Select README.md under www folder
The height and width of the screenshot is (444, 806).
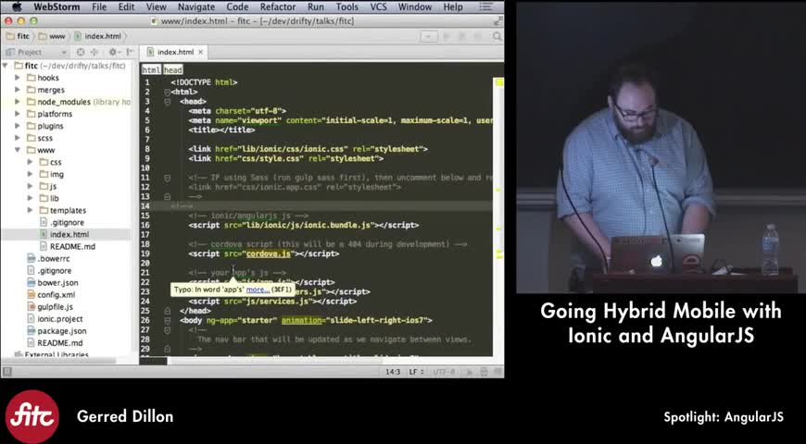[x=72, y=246]
